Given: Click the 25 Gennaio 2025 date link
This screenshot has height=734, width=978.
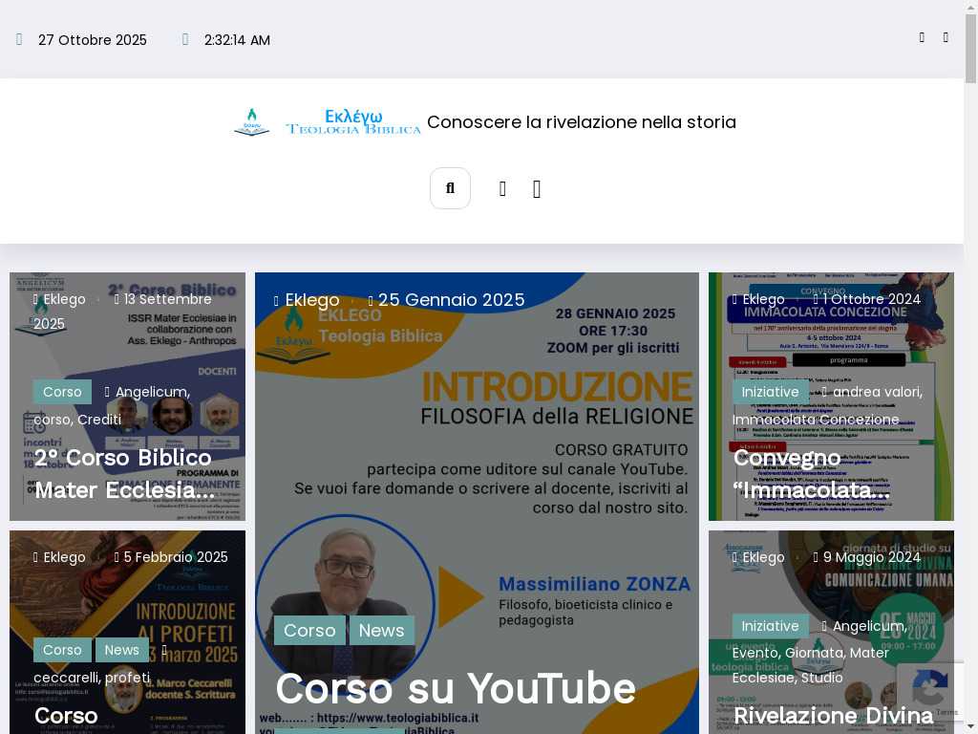Looking at the screenshot, I should tap(451, 300).
